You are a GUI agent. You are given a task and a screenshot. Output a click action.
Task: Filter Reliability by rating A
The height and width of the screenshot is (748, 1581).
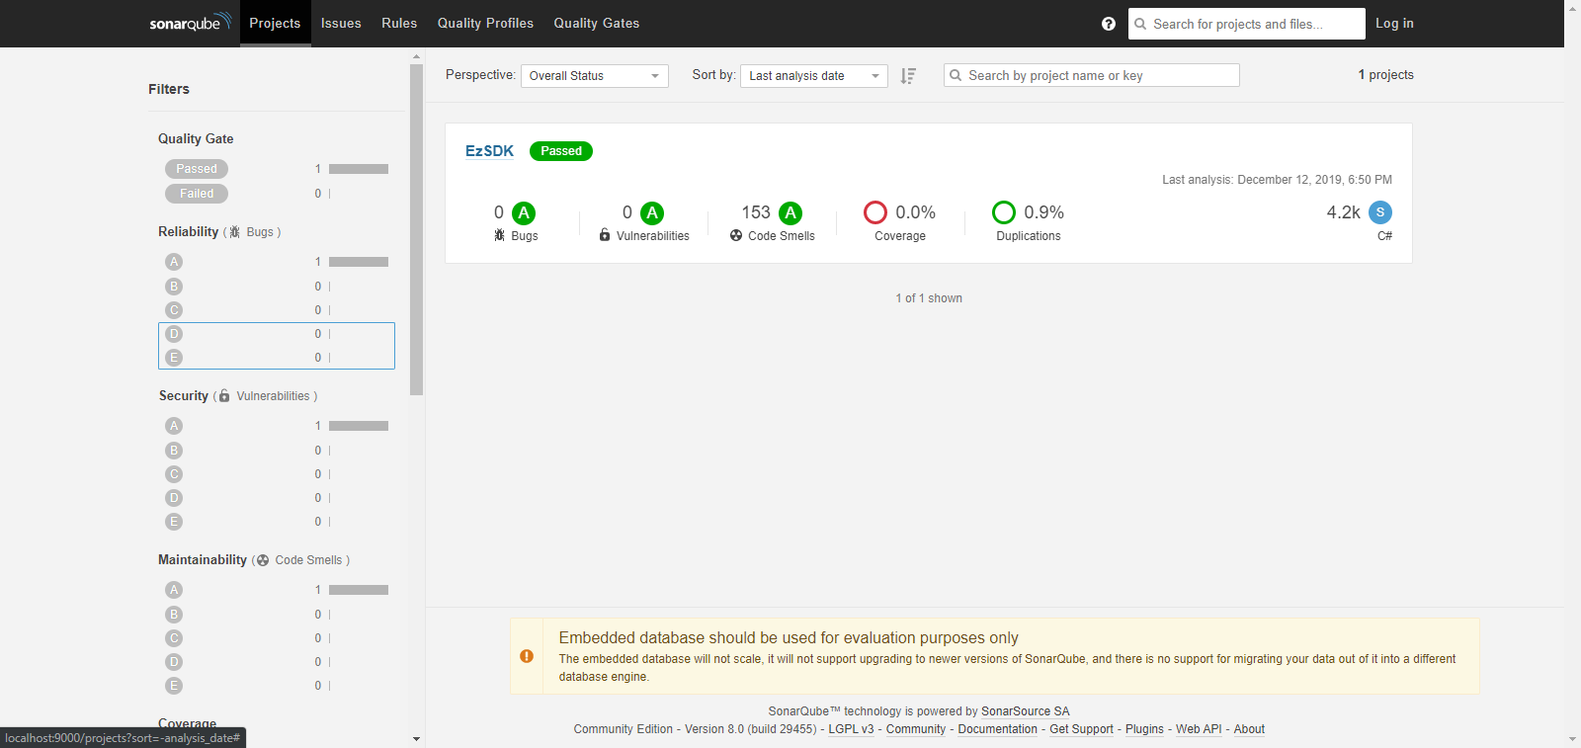tap(277, 262)
